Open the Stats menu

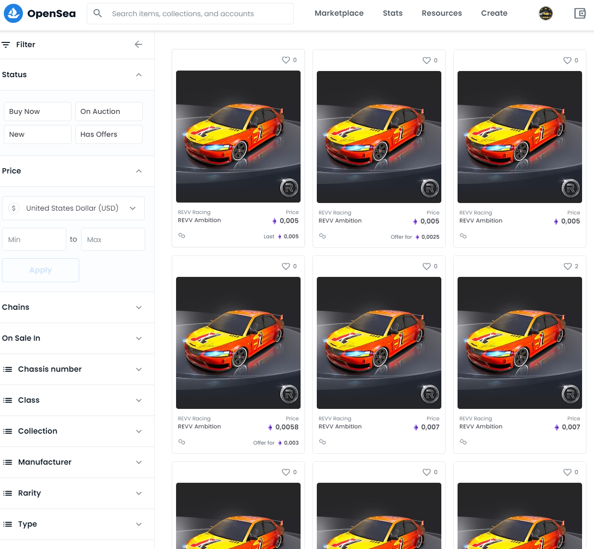tap(393, 13)
